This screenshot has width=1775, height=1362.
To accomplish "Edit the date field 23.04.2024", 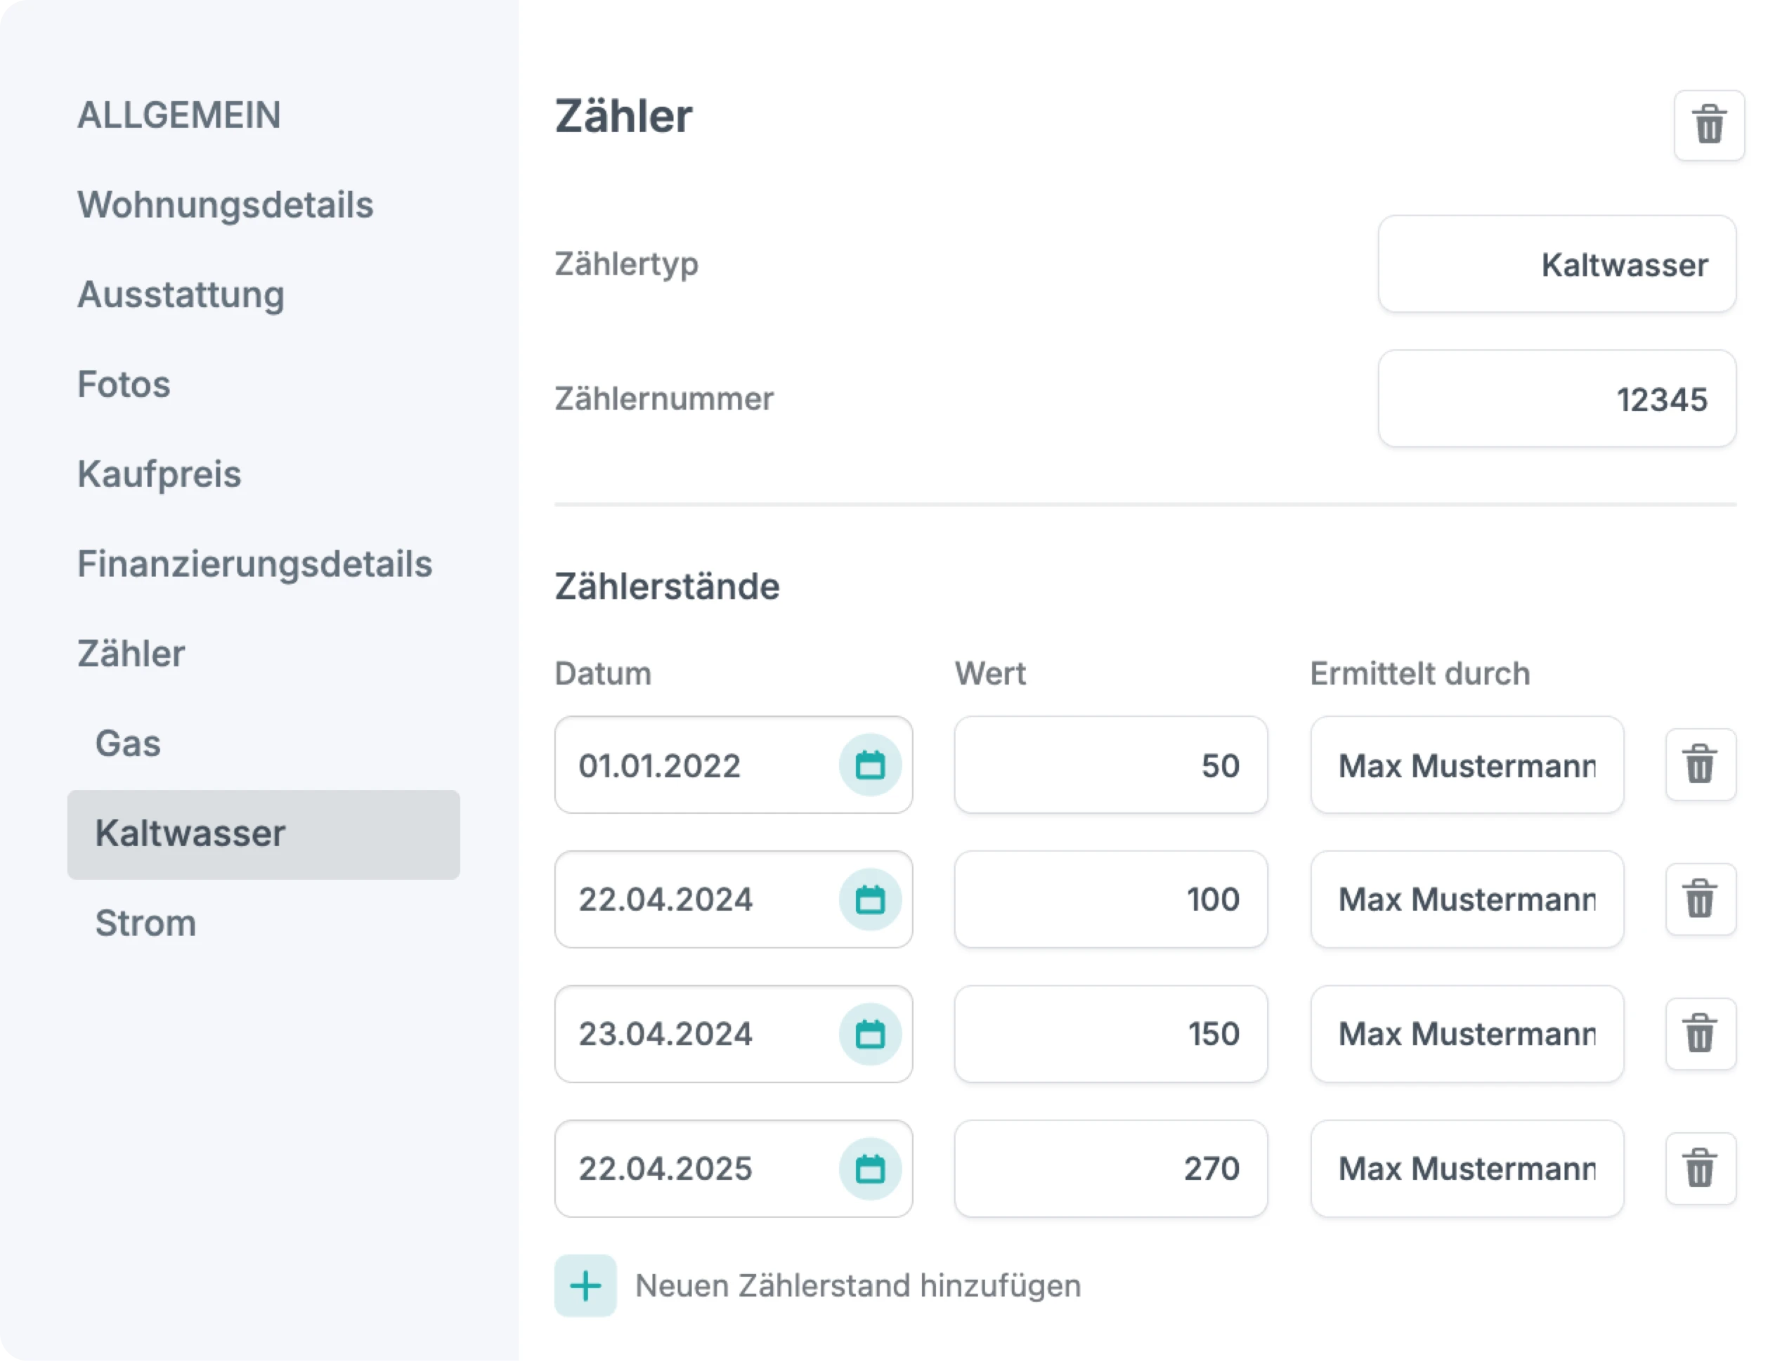I will point(734,1034).
